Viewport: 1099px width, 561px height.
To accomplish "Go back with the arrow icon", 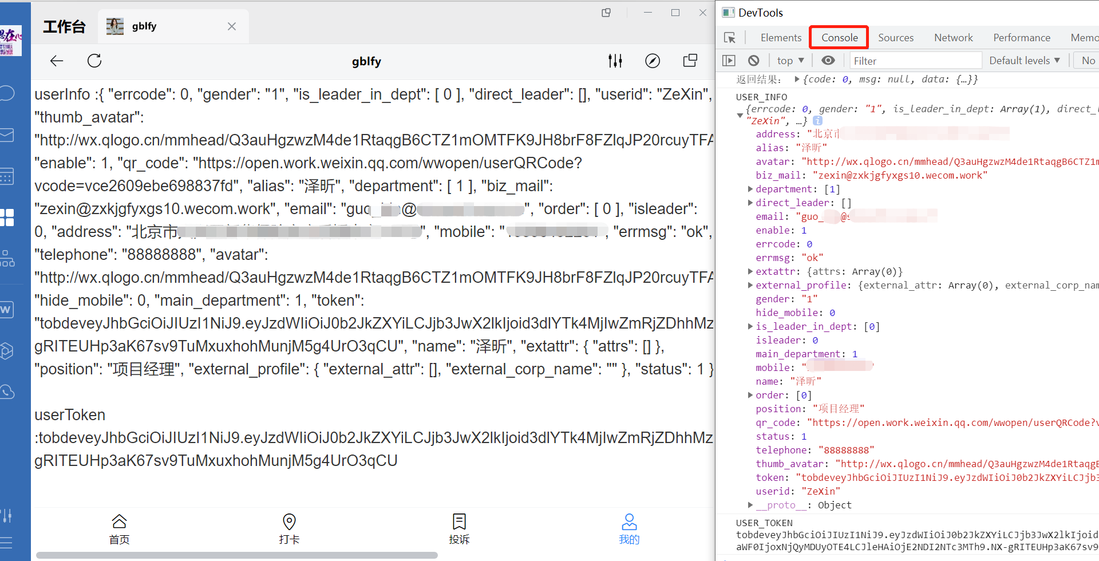I will pyautogui.click(x=57, y=61).
